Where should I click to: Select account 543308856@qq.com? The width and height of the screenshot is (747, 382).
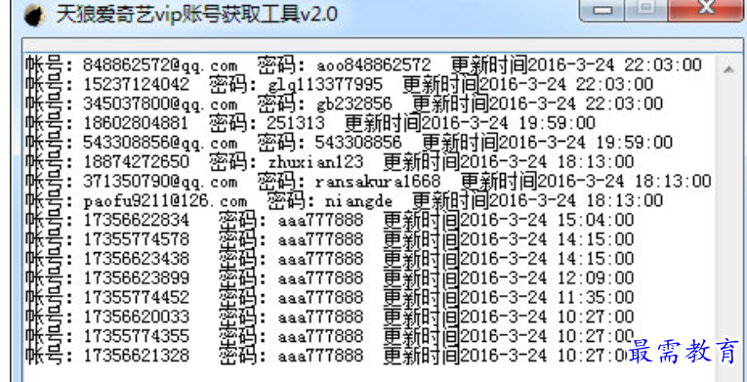pyautogui.click(x=160, y=143)
